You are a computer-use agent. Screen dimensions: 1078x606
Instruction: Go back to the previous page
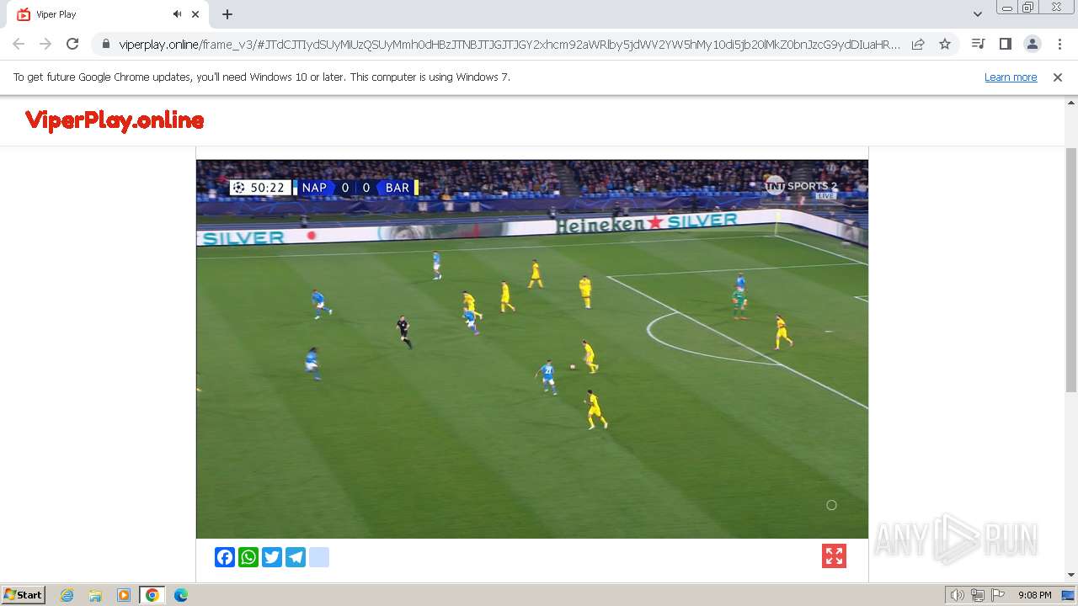click(x=19, y=44)
